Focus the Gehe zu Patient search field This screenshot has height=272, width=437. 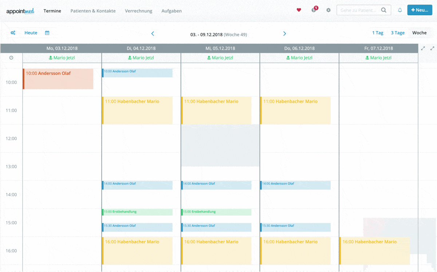359,10
